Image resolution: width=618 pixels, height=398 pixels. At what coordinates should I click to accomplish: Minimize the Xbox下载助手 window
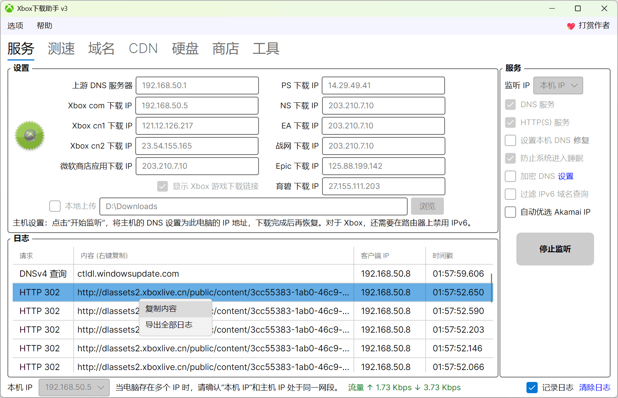[x=552, y=8]
